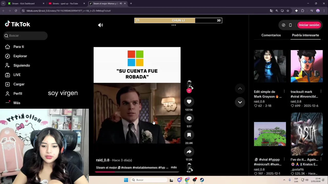Image resolution: width=328 pixels, height=184 pixels.
Task: Follow raid_0.8 with the red plus button
Action: pyautogui.click(x=189, y=91)
